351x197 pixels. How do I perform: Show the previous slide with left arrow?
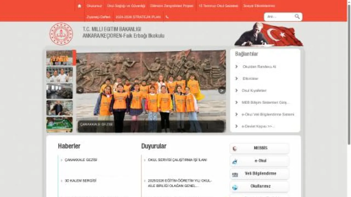click(80, 90)
